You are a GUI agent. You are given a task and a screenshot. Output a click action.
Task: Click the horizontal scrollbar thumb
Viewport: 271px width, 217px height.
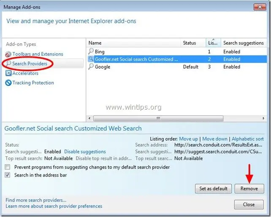point(158,118)
